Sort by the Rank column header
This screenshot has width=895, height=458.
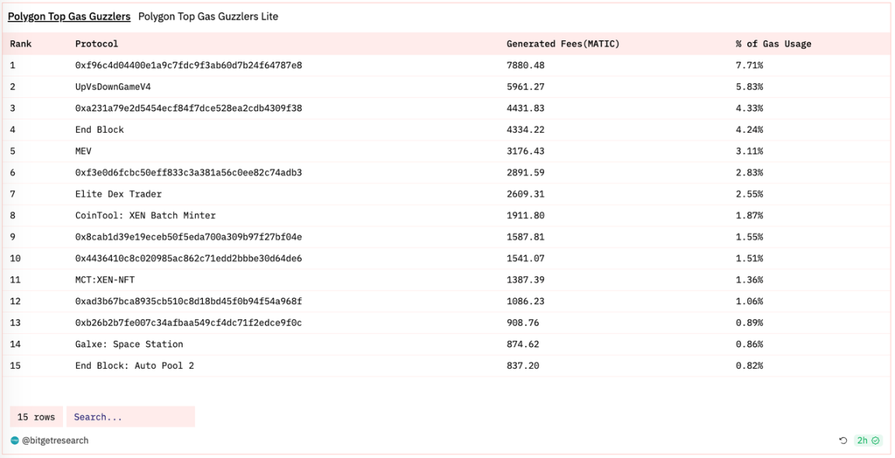21,44
